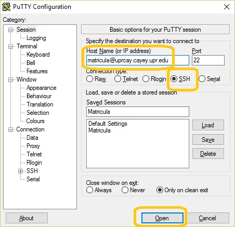Close the PuTTY Configuration window
Viewport: 235px width, 227px height.
[227, 7]
